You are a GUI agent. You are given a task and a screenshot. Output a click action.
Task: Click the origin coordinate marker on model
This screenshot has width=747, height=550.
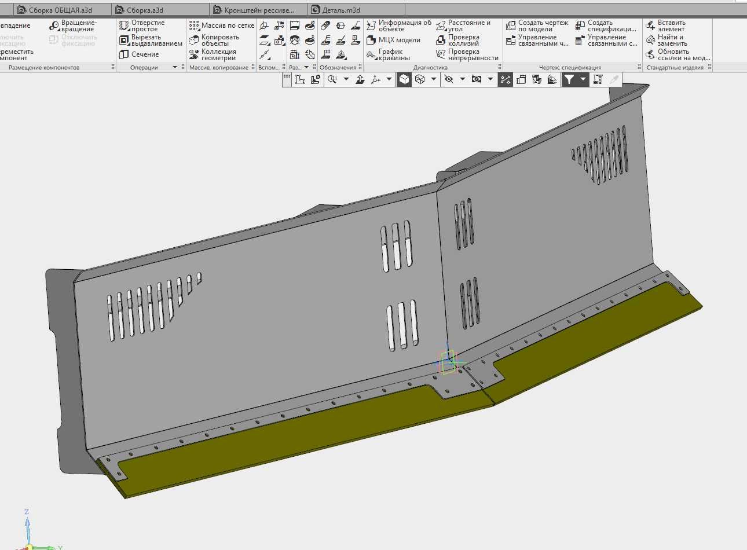[x=449, y=362]
